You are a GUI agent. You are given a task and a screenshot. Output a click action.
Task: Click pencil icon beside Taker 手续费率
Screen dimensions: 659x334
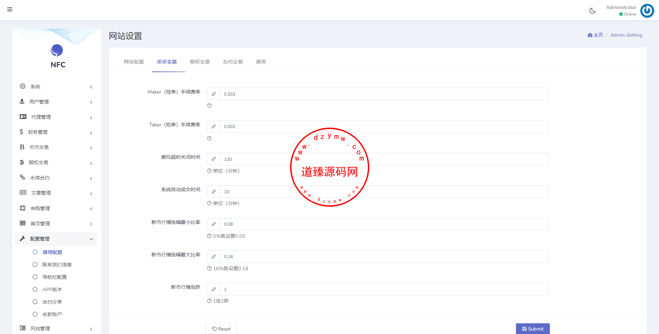[214, 127]
